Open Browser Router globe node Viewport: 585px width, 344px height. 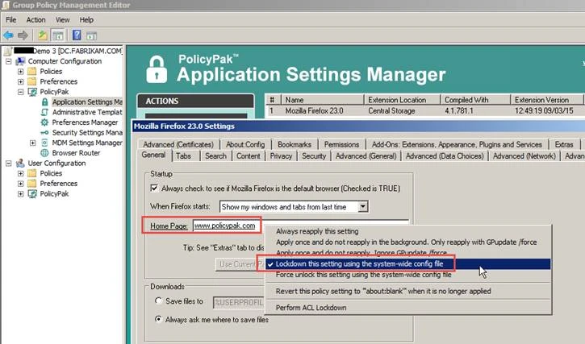76,152
